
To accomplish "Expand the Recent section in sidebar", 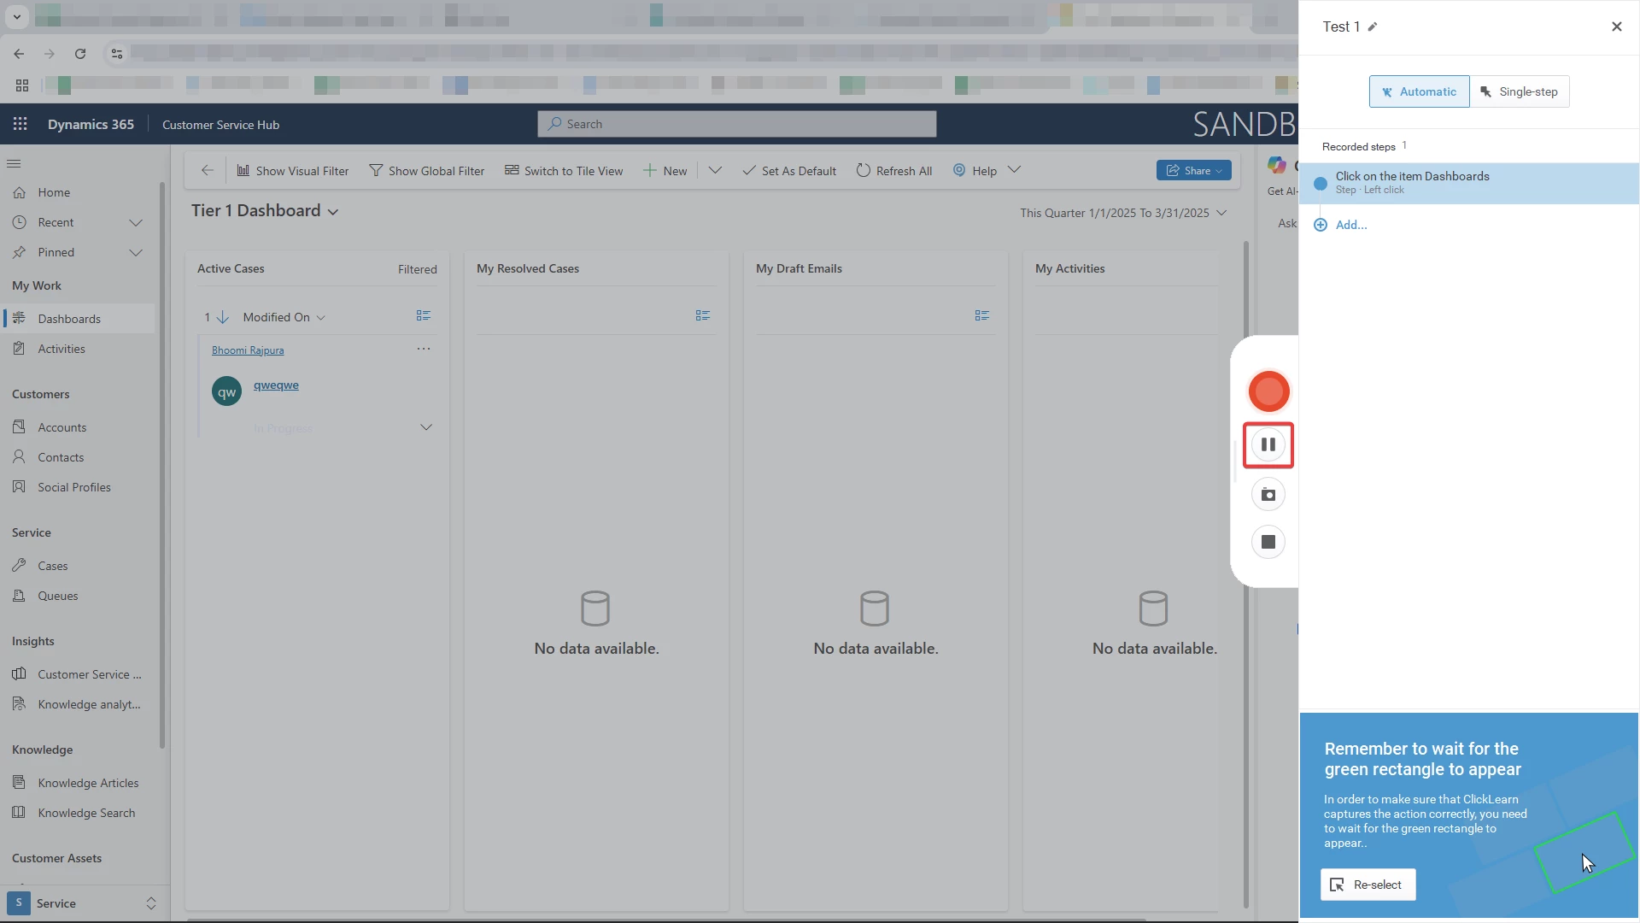I will point(135,222).
